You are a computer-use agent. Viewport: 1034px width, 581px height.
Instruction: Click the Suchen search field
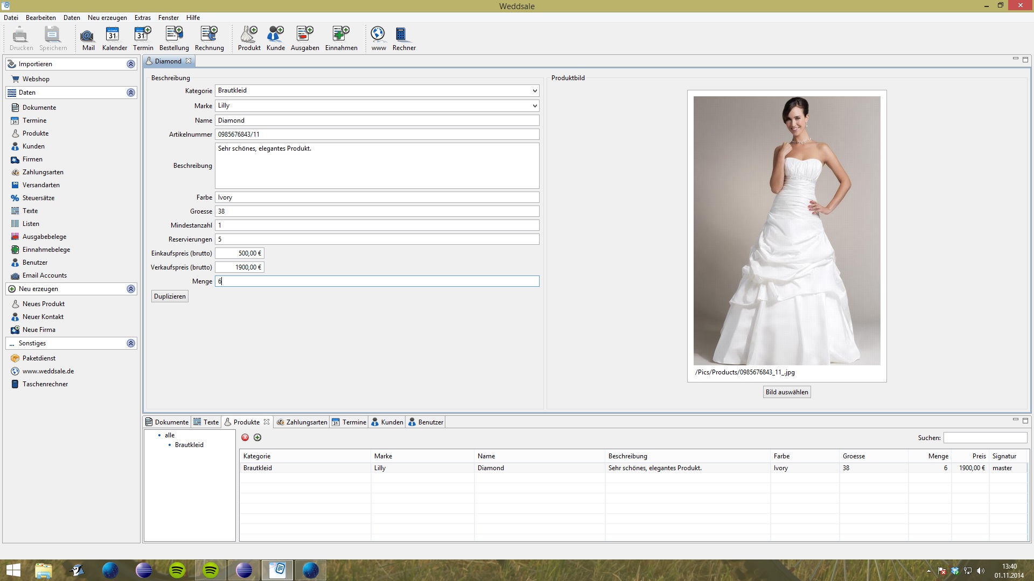click(985, 438)
